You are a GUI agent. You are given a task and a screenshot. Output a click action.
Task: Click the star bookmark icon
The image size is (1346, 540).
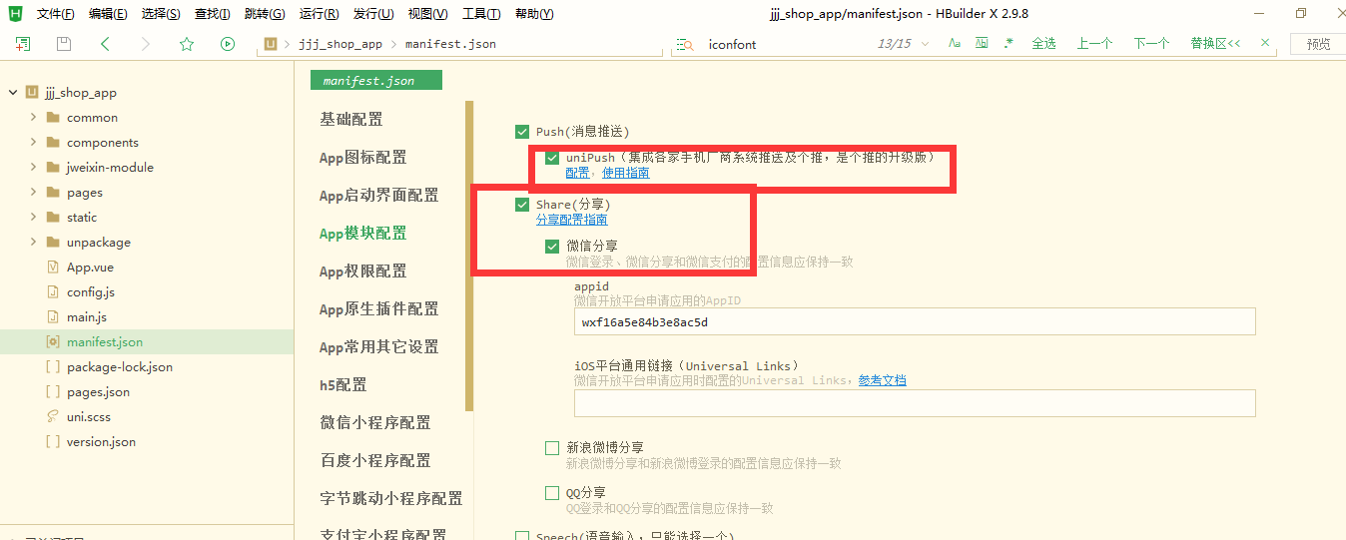coord(186,44)
